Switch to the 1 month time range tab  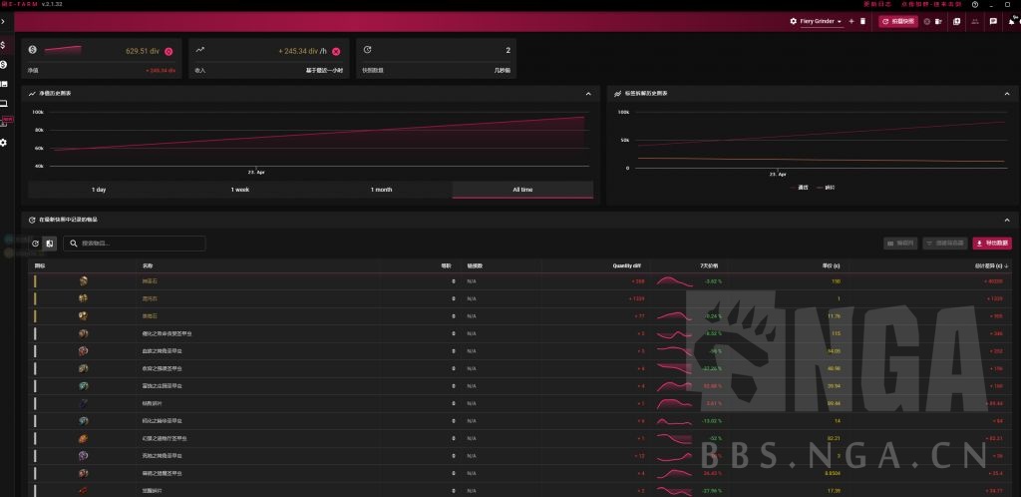pos(381,190)
